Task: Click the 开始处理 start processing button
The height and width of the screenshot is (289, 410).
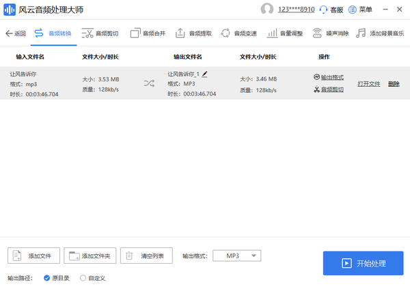Action: pyautogui.click(x=364, y=263)
